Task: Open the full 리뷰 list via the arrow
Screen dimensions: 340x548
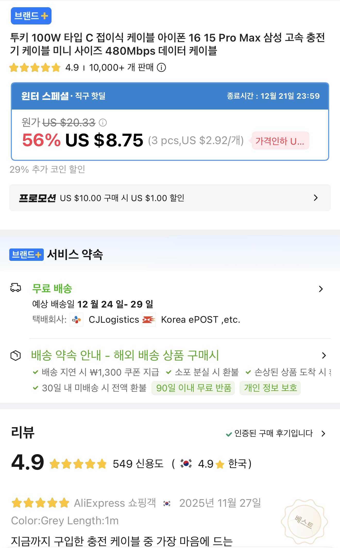Action: [323, 434]
